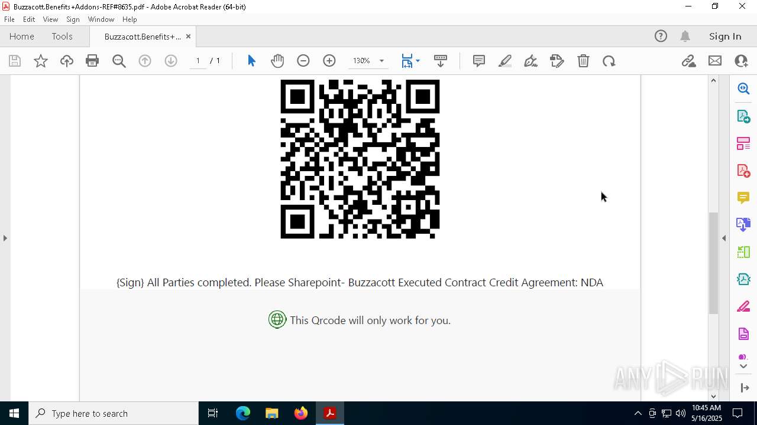Open the Sign menu
Viewport: 757px width, 425px height.
[x=73, y=19]
